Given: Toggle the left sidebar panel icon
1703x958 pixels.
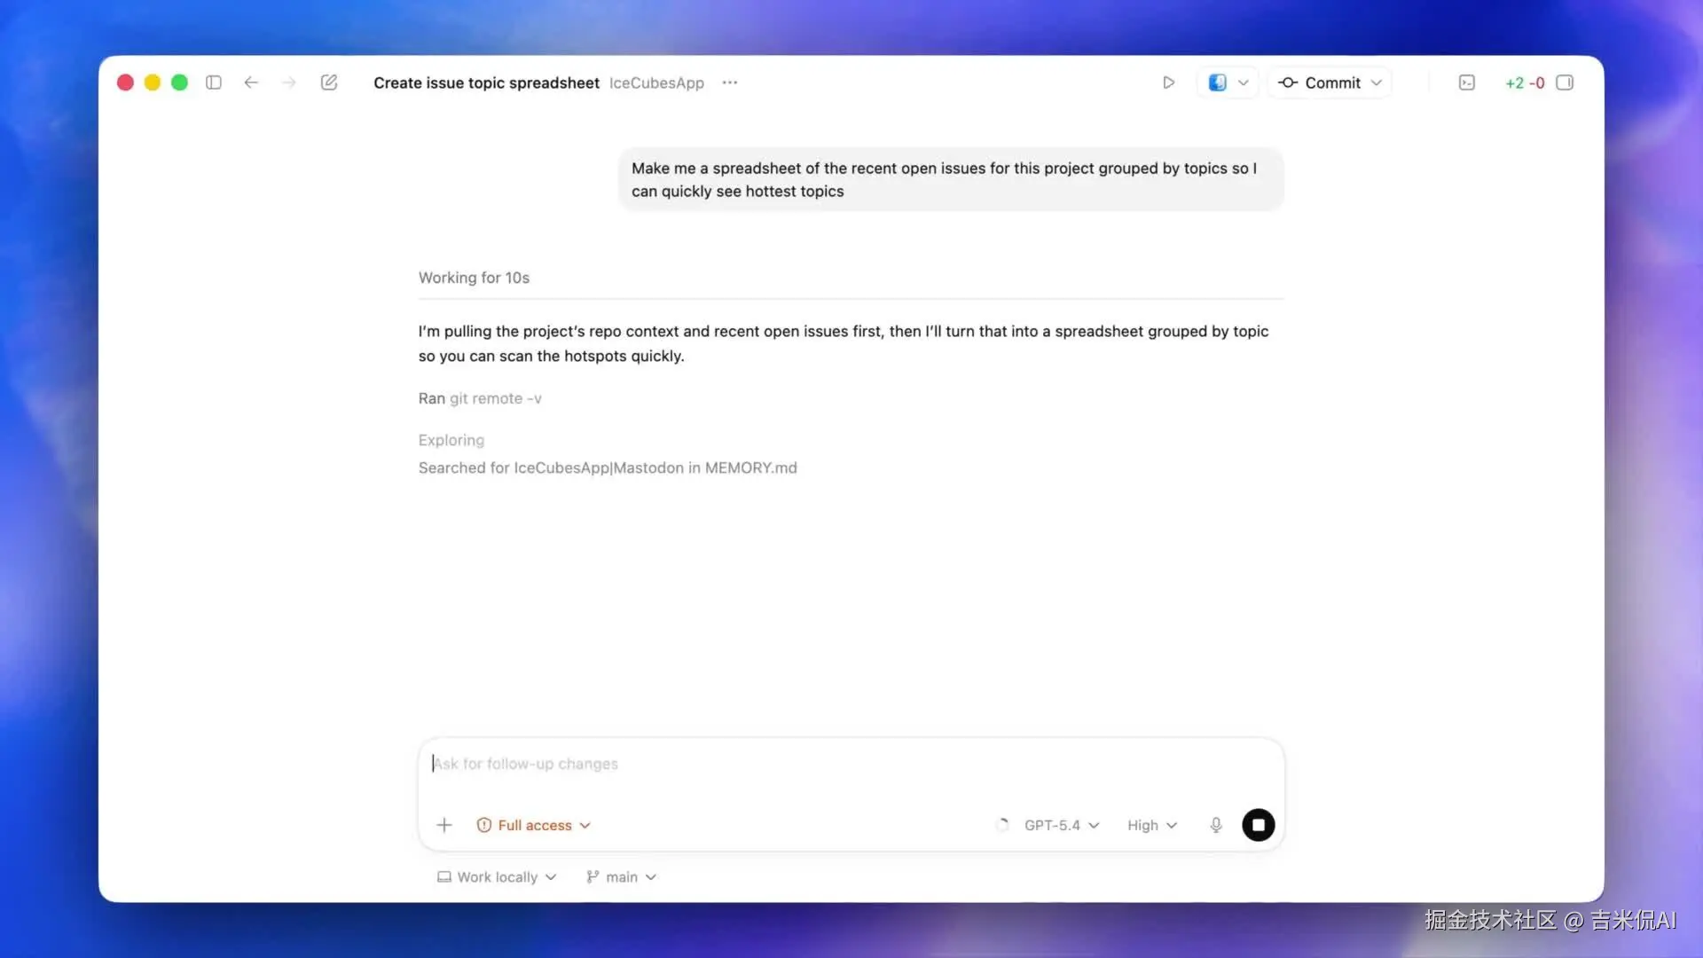Looking at the screenshot, I should coord(214,82).
